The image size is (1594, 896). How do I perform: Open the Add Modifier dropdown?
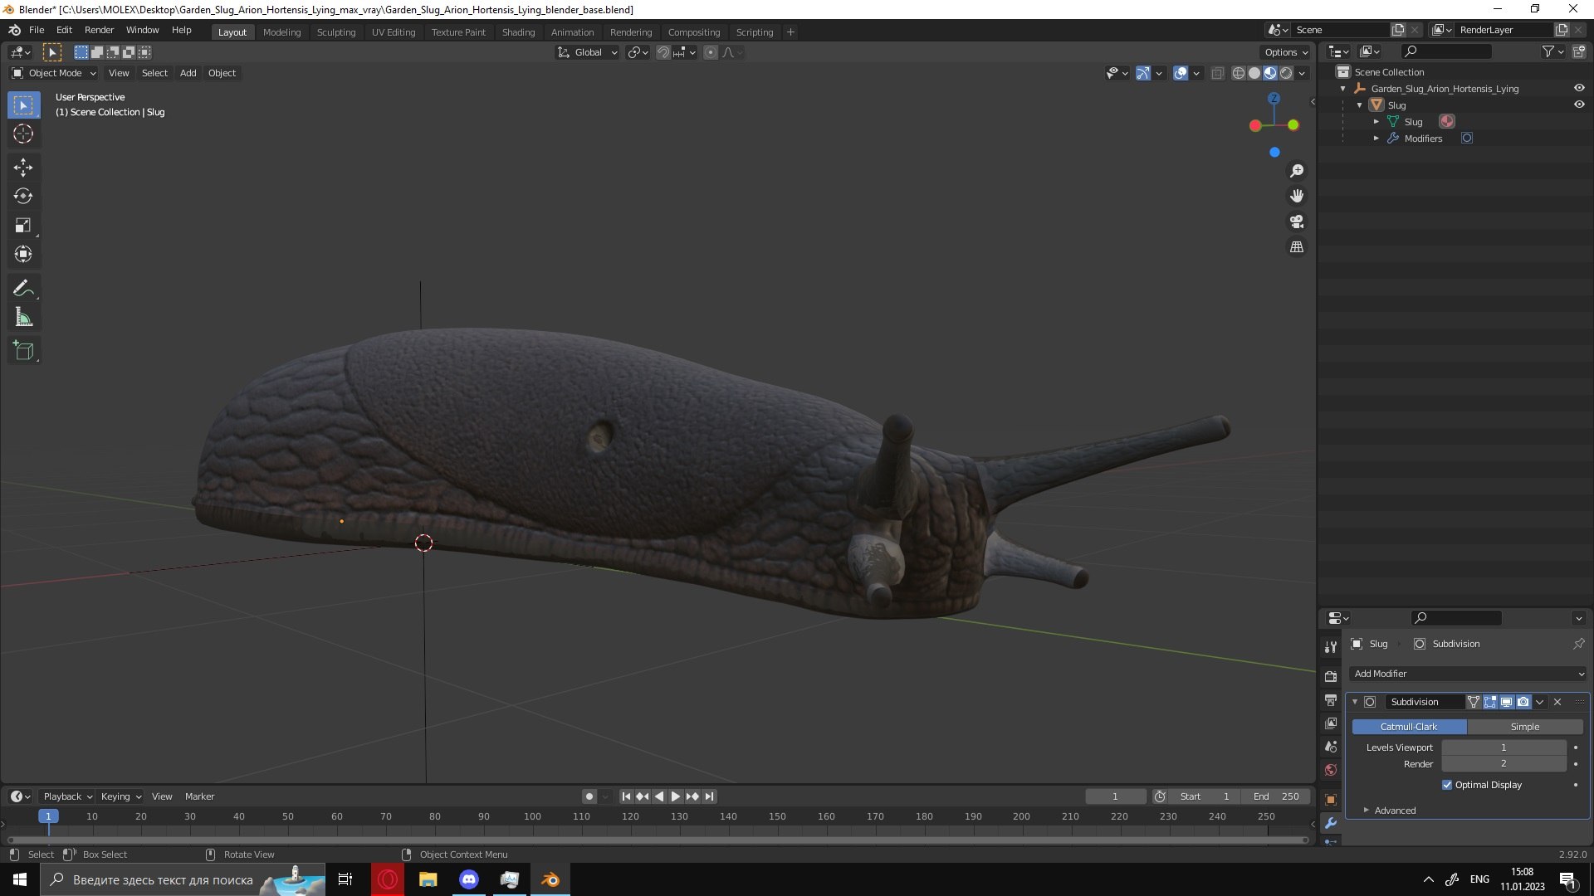1467,674
